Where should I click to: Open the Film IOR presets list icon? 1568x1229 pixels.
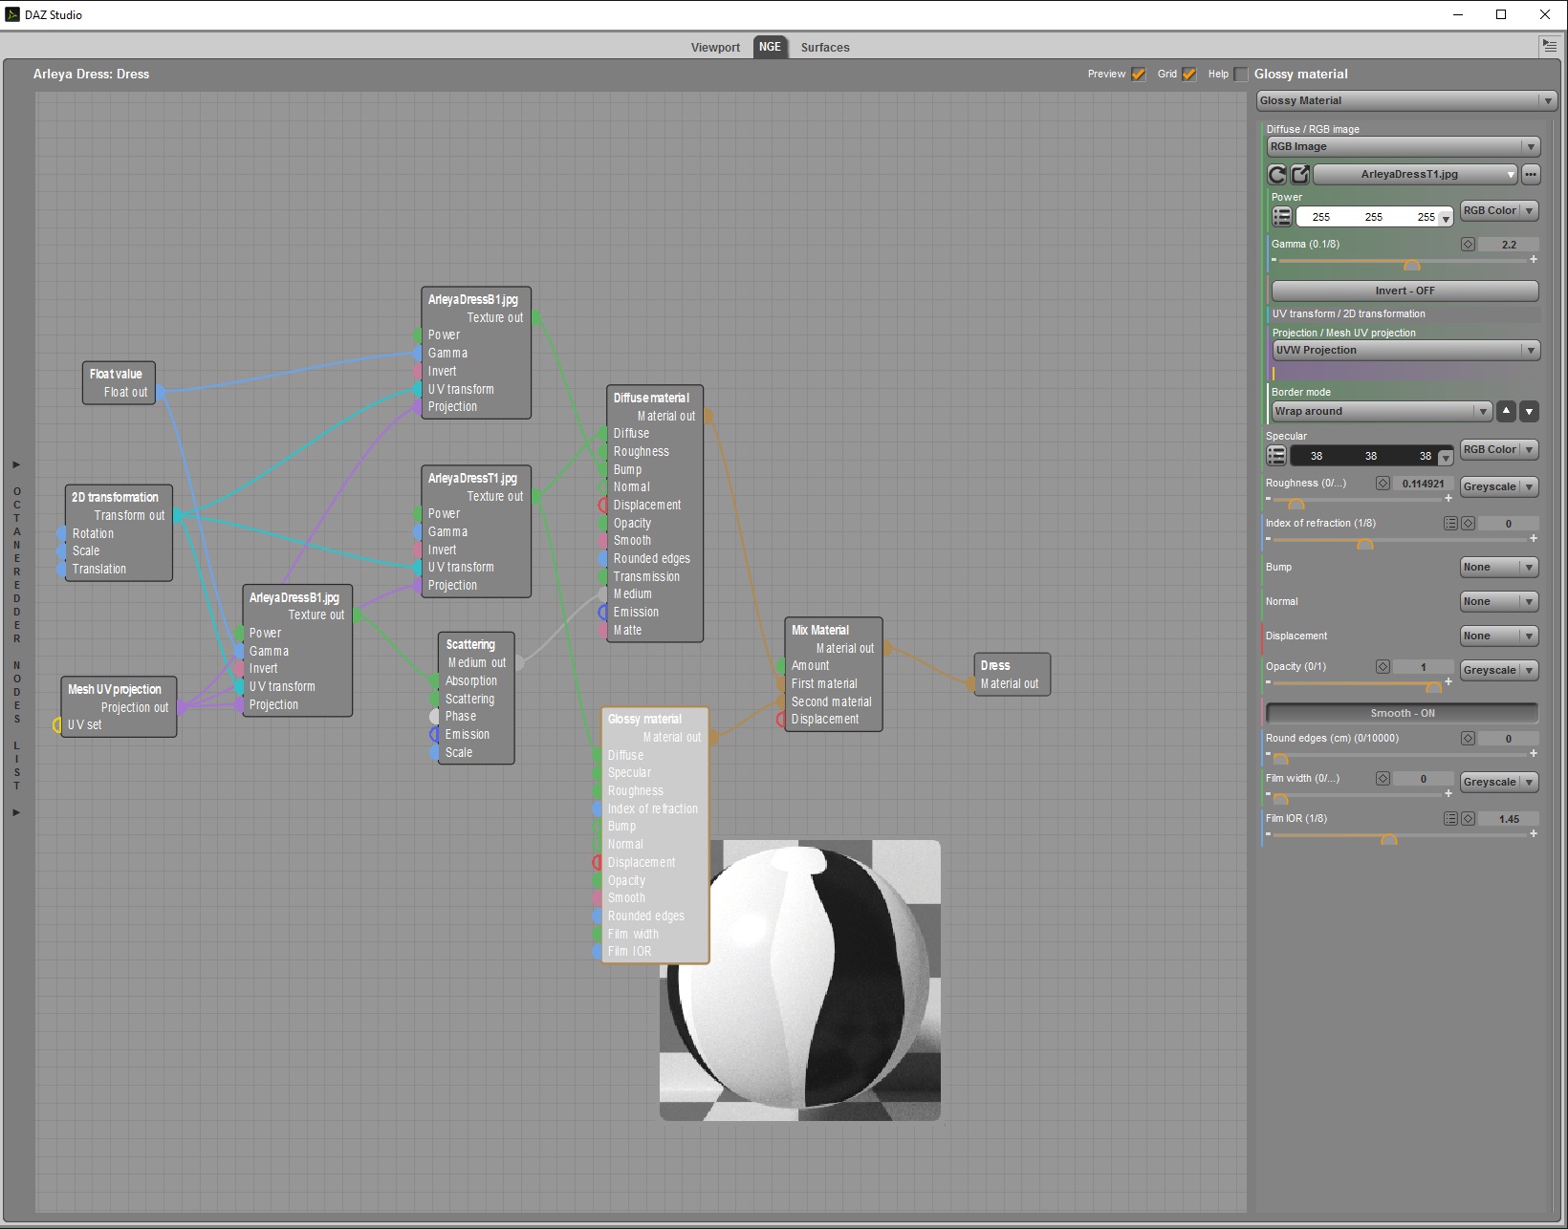(1450, 819)
